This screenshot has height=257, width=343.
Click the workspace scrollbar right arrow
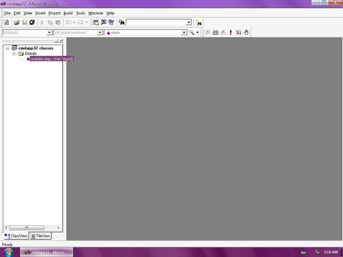(x=58, y=228)
